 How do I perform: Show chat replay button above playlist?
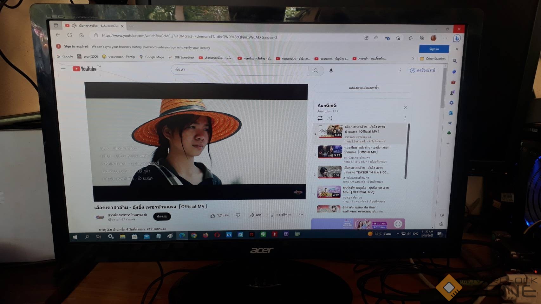363,88
